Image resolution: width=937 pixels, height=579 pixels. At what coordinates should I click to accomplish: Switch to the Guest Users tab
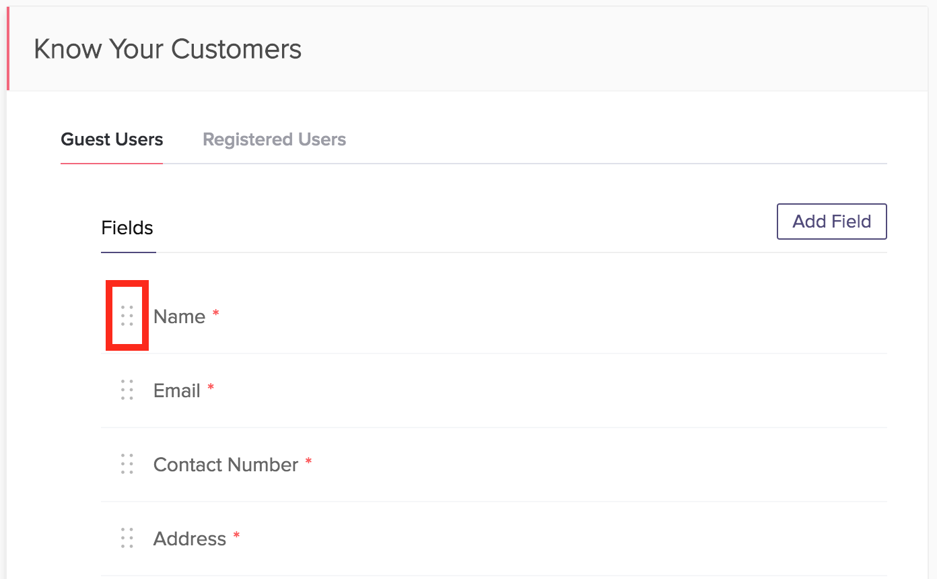point(112,139)
